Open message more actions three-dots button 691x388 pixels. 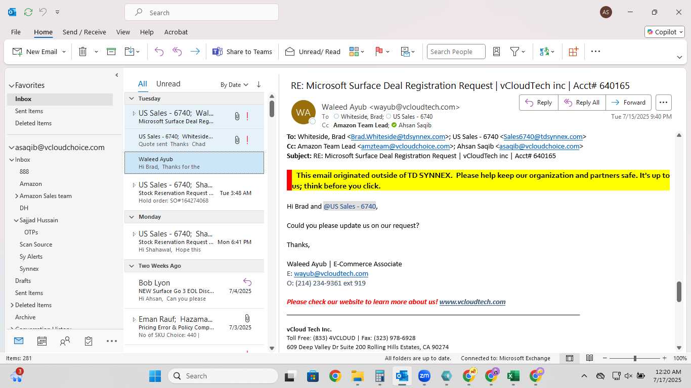coord(664,103)
